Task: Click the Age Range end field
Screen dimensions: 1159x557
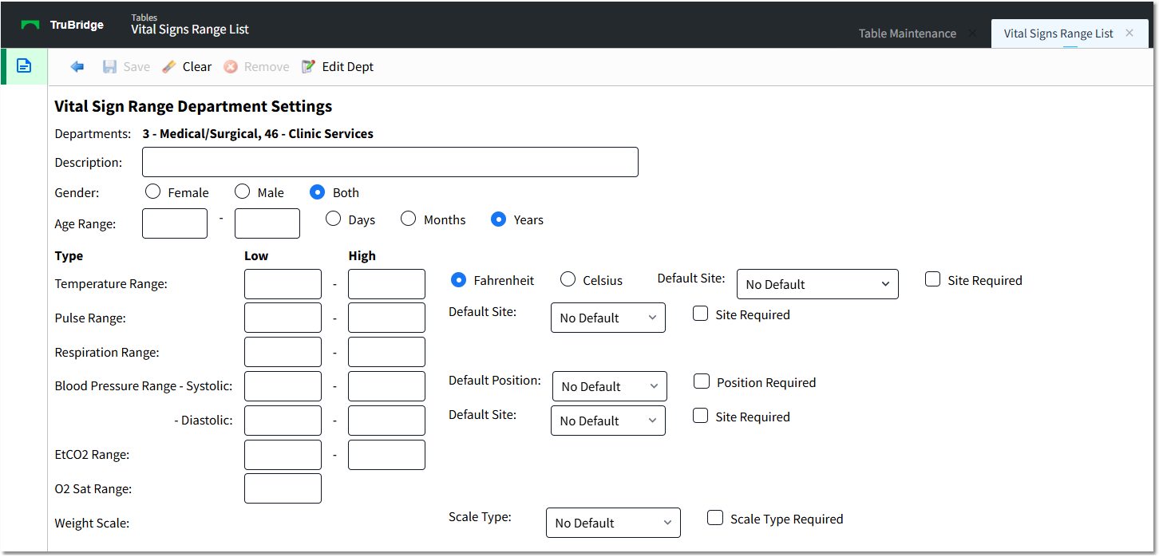Action: [267, 223]
